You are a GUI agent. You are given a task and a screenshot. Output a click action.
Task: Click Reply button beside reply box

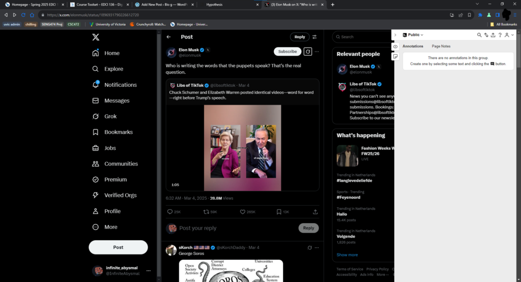point(308,228)
